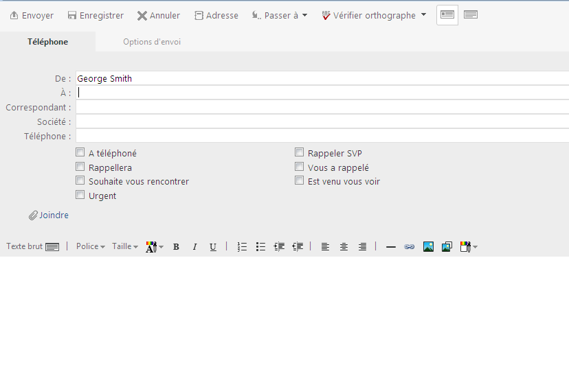Open the Adresse address book
The height and width of the screenshot is (376, 569).
tap(216, 15)
